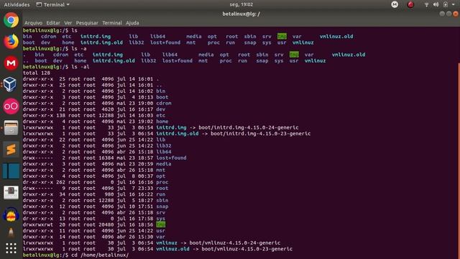The height and width of the screenshot is (259, 460).
Task: Click 'media' in the ls -al listing
Action: (164, 164)
